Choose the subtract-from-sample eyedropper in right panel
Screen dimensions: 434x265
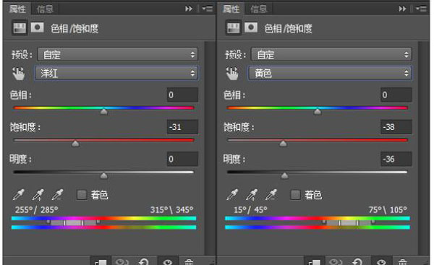coord(271,194)
